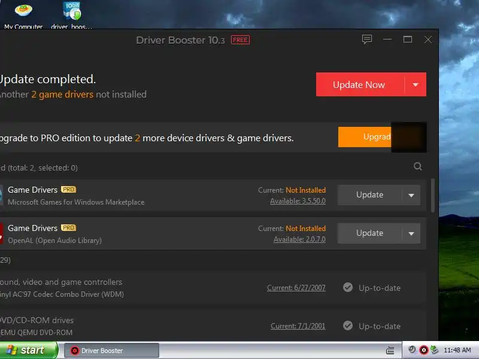Click the driver list vertical scrollbar

pyautogui.click(x=432, y=196)
